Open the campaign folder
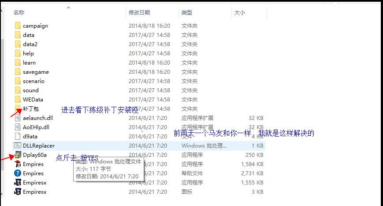 pyautogui.click(x=35, y=25)
